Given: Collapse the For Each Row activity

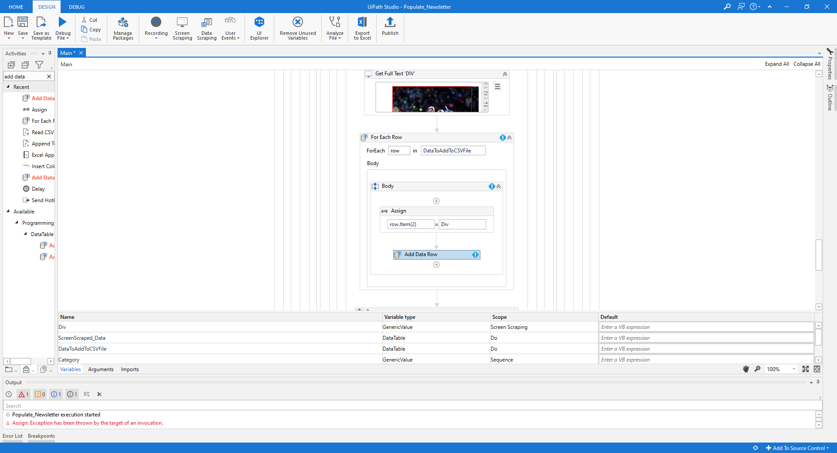Looking at the screenshot, I should (509, 138).
